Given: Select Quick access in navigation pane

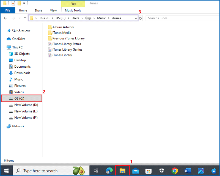Looking at the screenshot, I should click(19, 30).
